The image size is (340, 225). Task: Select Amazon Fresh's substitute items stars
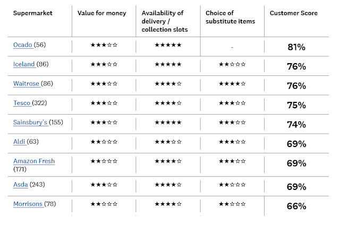(232, 161)
